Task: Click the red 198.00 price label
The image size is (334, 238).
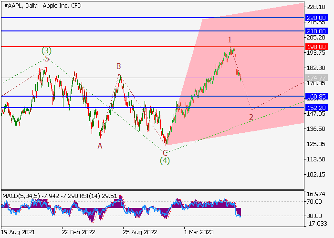Action: coord(316,47)
